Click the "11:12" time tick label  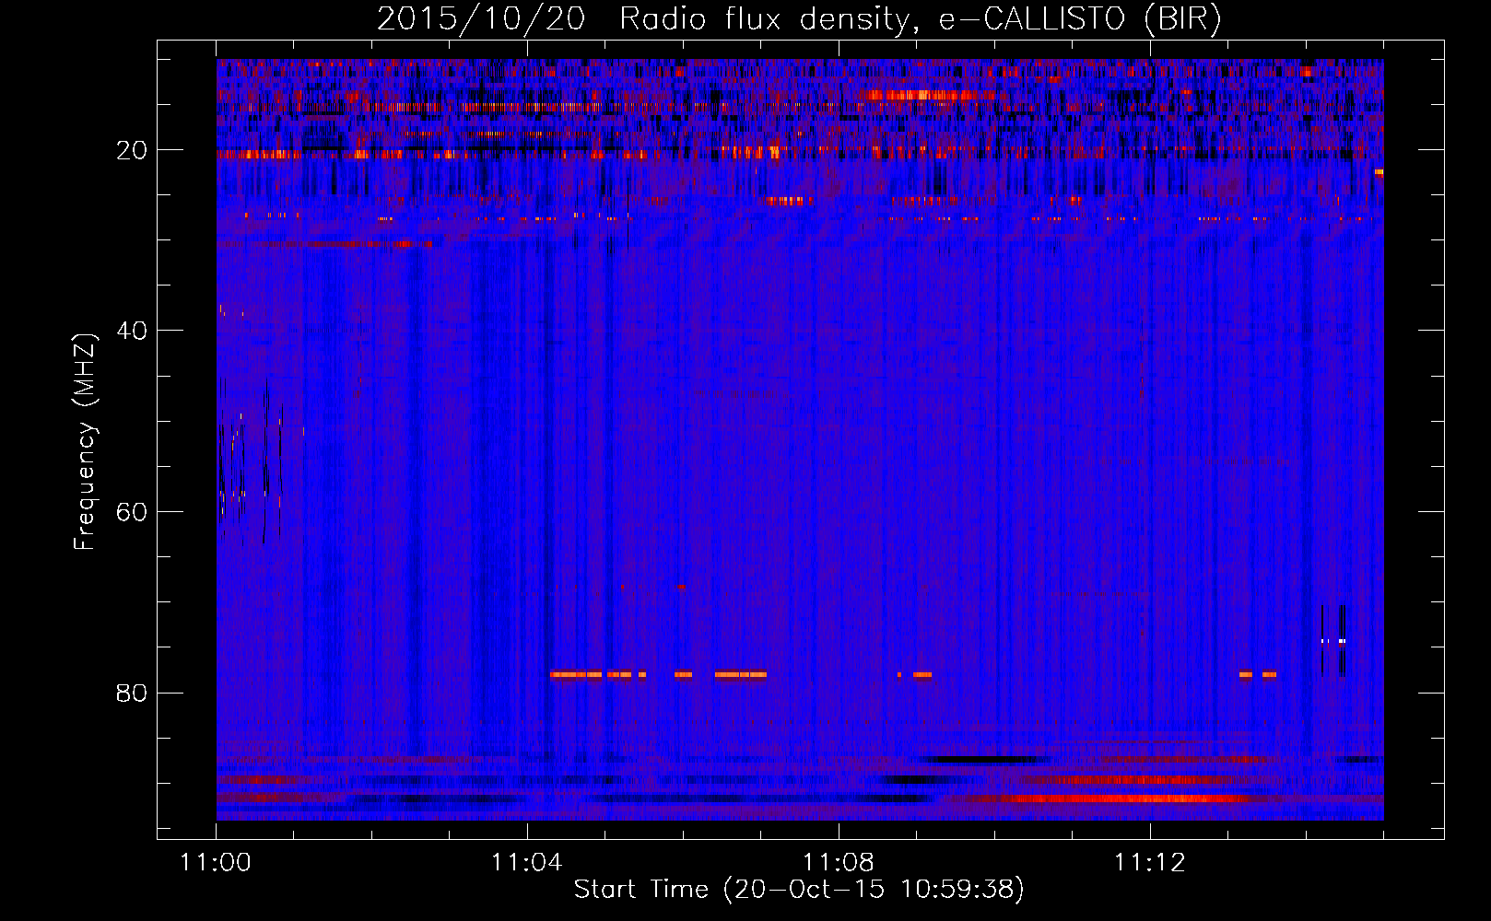click(1149, 863)
